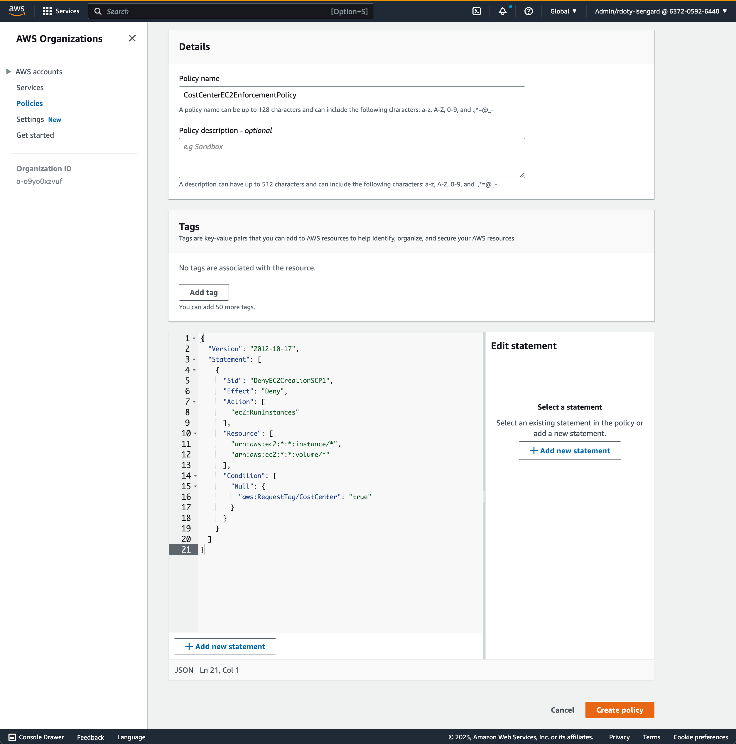
Task: Open the Console Drawer icon
Action: 13,737
